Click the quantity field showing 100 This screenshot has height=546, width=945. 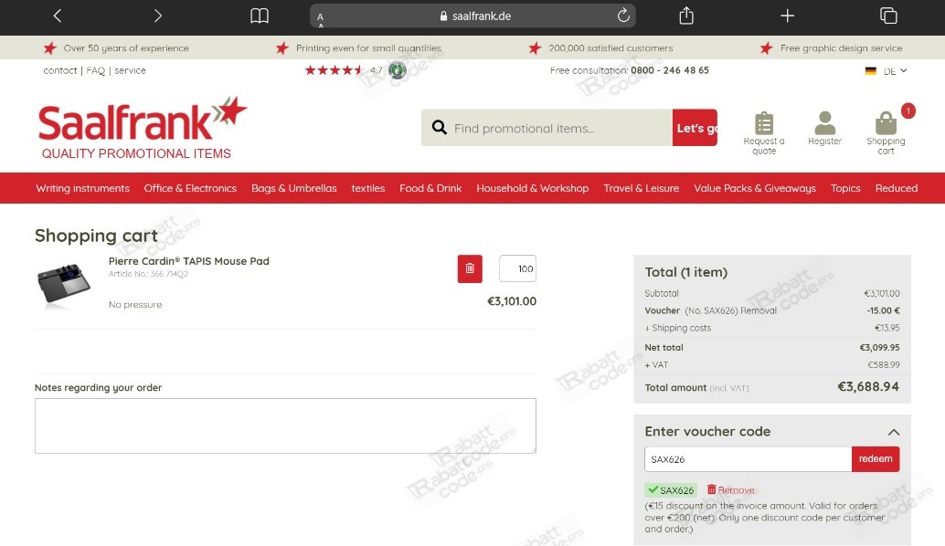[x=517, y=268]
